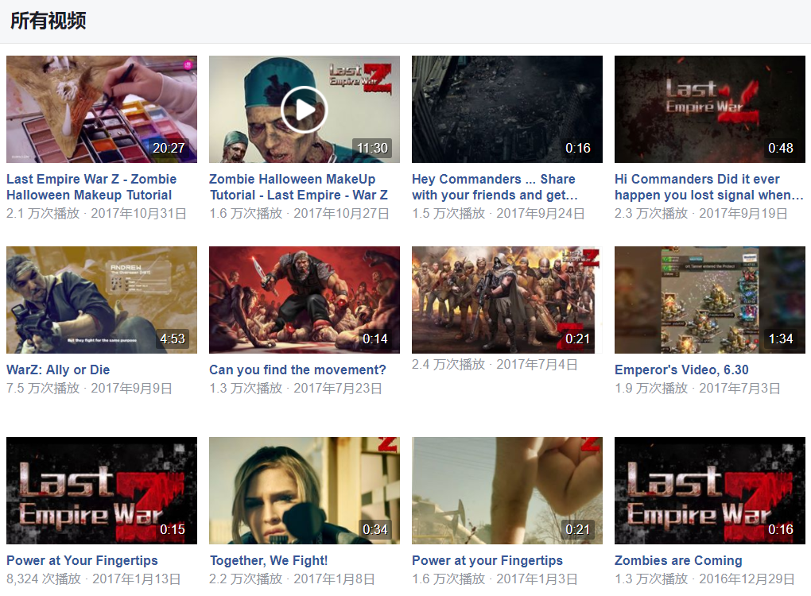This screenshot has width=811, height=596.
Task: Open 'Together, We Fight!' video link
Action: [x=269, y=560]
